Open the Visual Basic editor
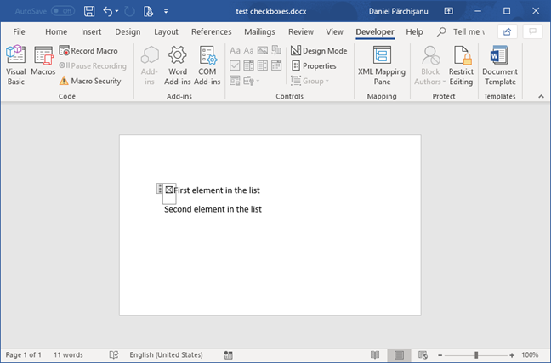 15,65
